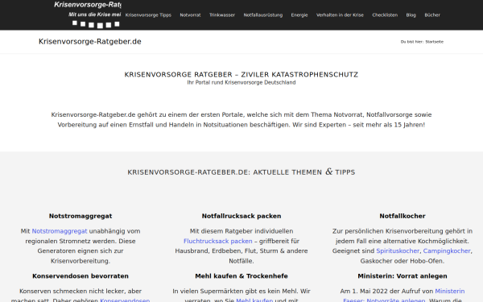Open the Bücher menu item
The width and height of the screenshot is (483, 302).
point(432,14)
